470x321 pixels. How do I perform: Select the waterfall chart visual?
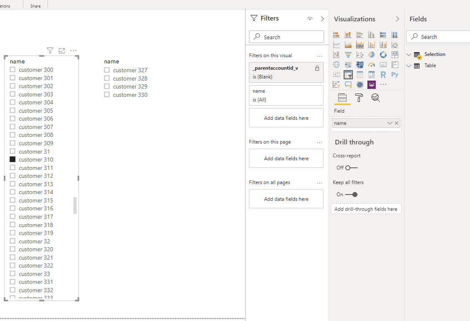click(x=336, y=55)
